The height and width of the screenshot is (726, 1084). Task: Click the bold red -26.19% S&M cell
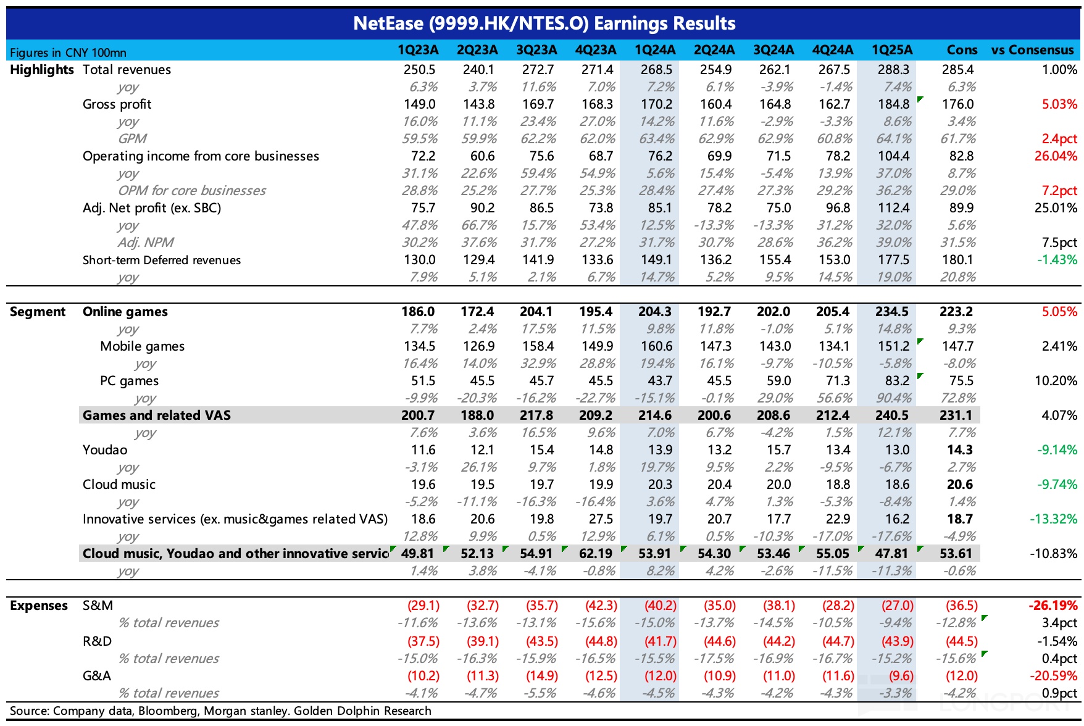click(1053, 606)
